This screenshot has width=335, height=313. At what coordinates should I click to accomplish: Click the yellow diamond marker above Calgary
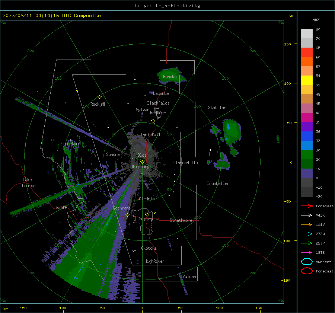147,214
